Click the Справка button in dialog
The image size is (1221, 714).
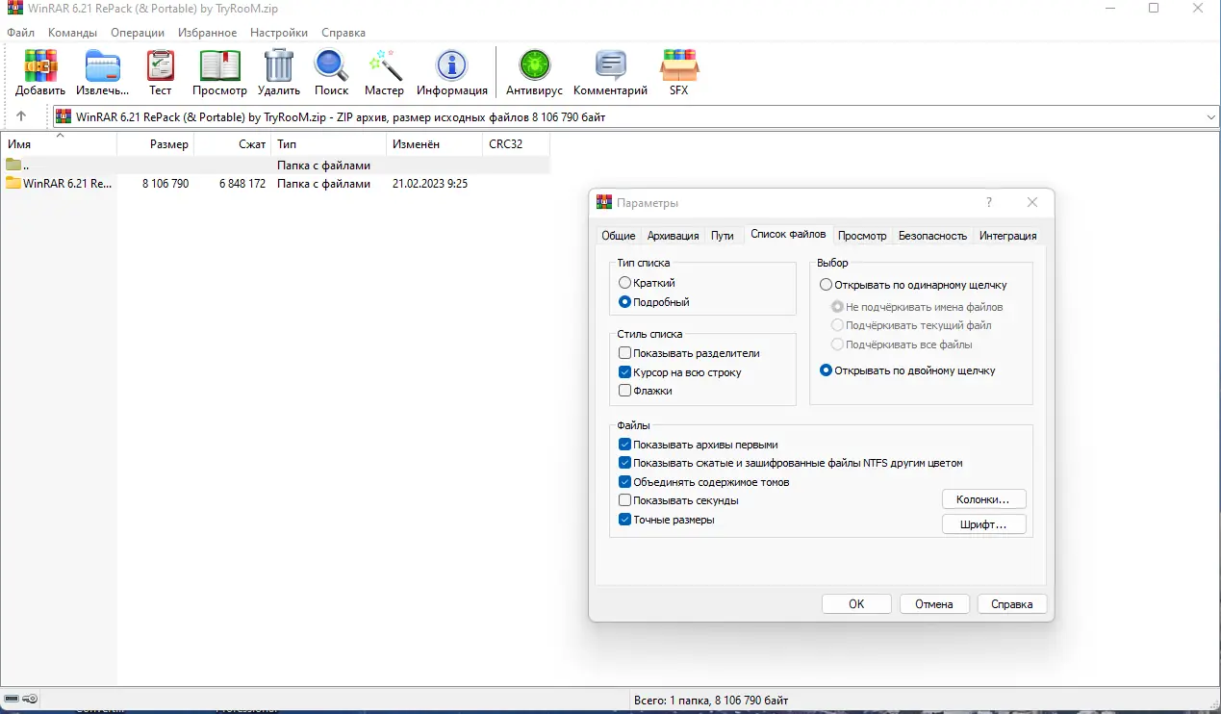[1012, 604]
